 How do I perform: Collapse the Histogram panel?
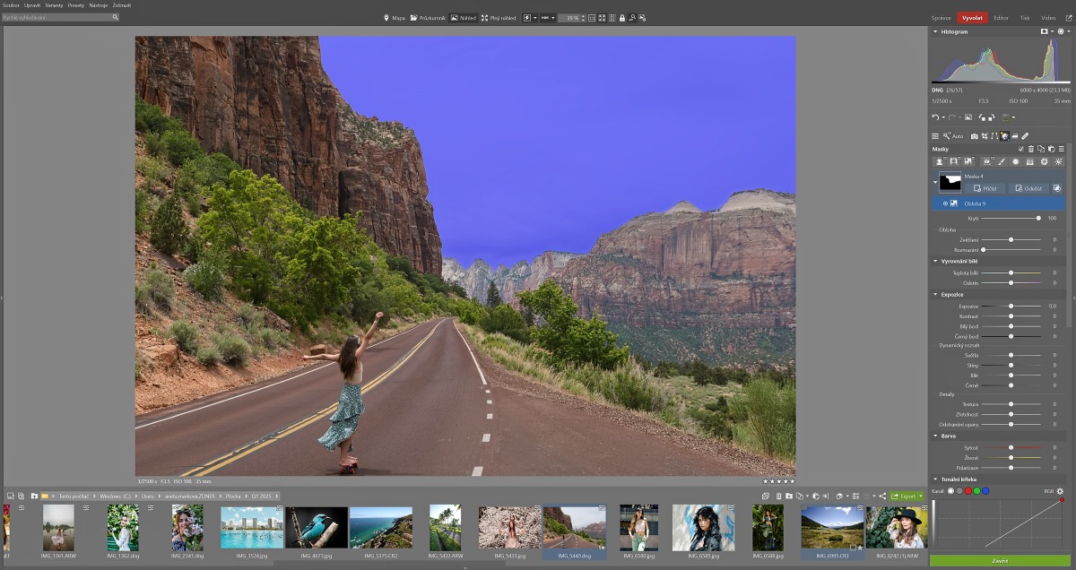[x=935, y=31]
